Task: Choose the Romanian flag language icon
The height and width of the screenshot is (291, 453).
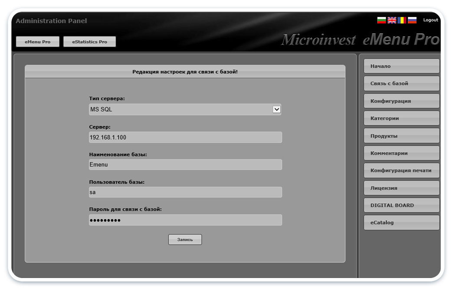Action: [402, 20]
